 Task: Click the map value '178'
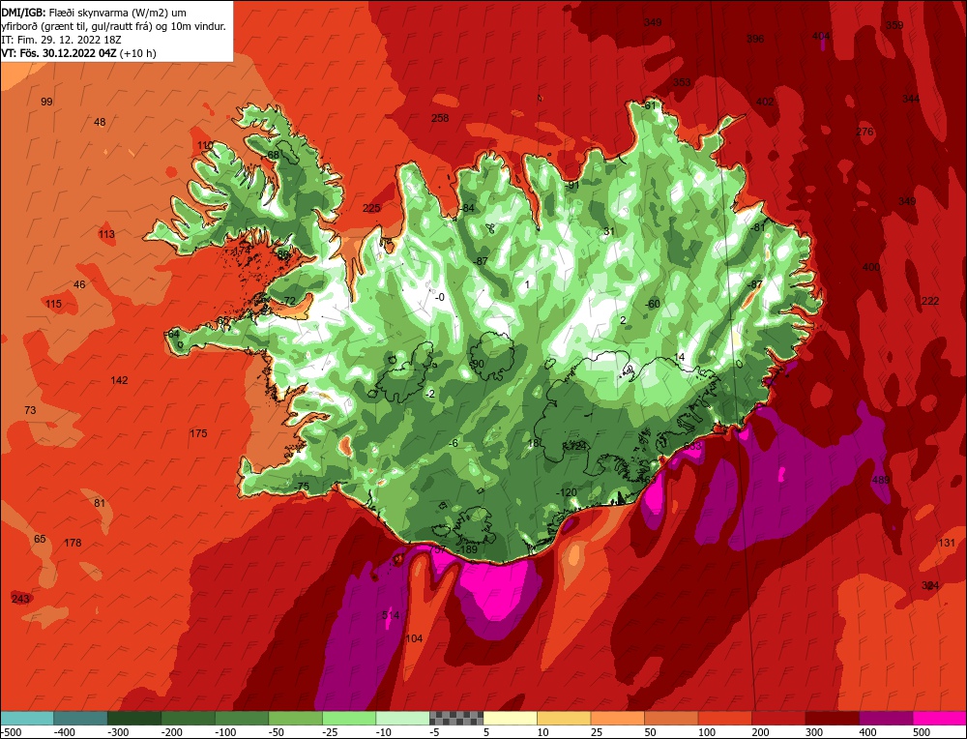click(73, 543)
